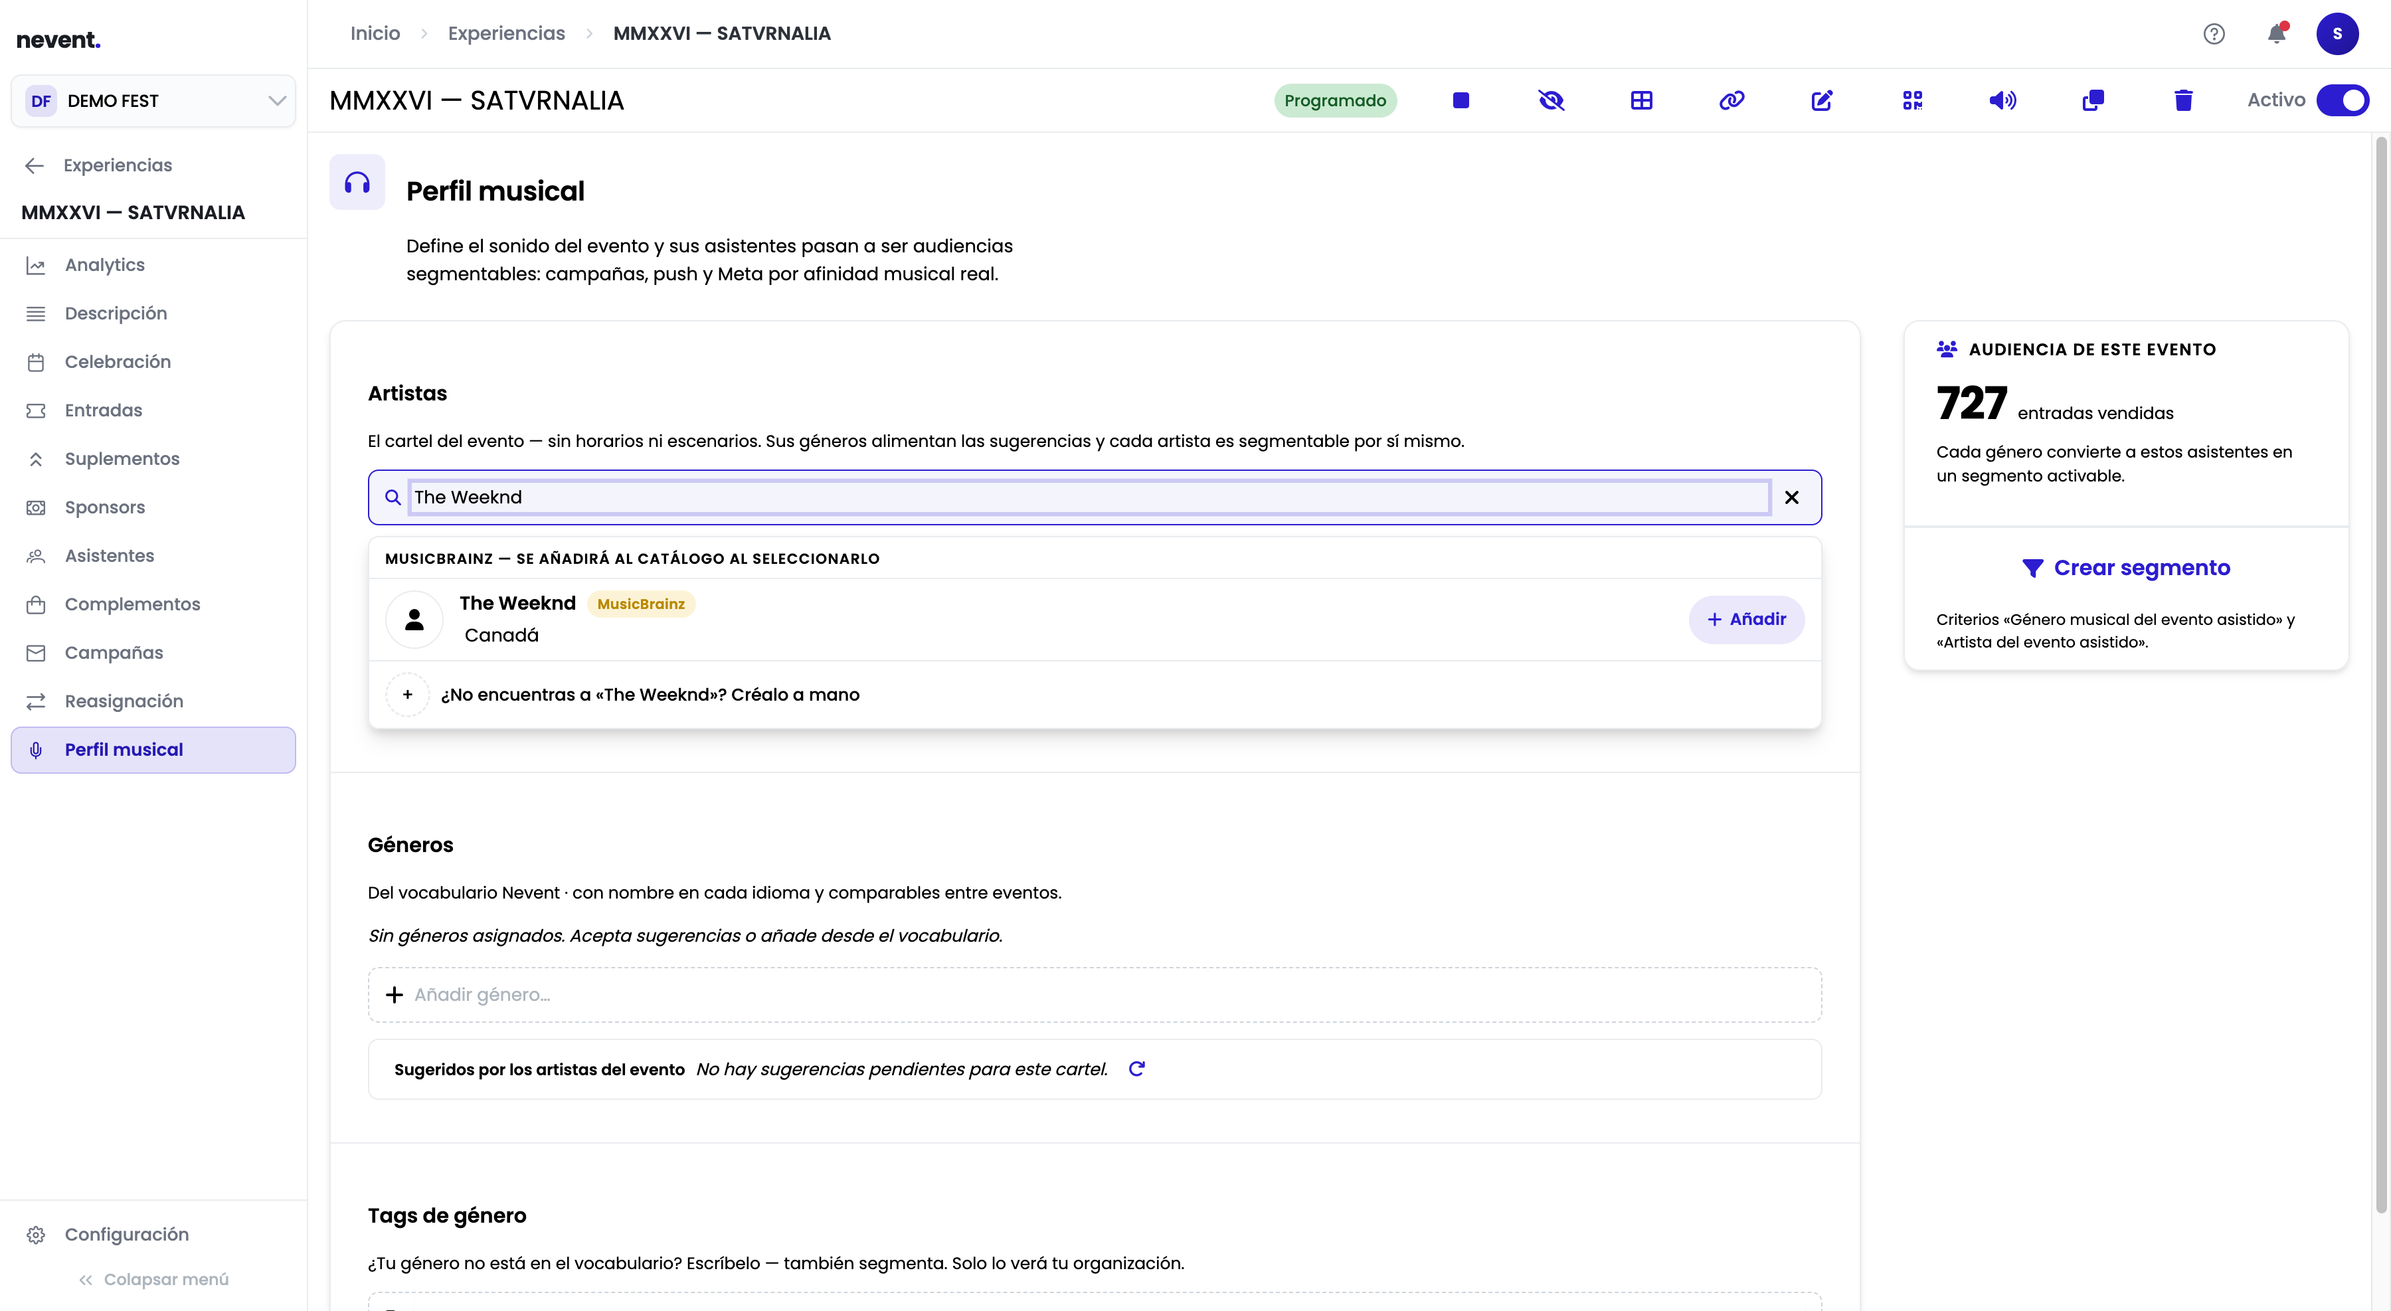The height and width of the screenshot is (1311, 2391).
Task: Toggle event visibility with crossed-eye icon
Action: [1551, 100]
